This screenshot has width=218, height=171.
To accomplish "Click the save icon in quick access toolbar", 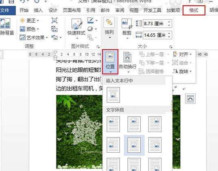I will [x=11, y=1].
